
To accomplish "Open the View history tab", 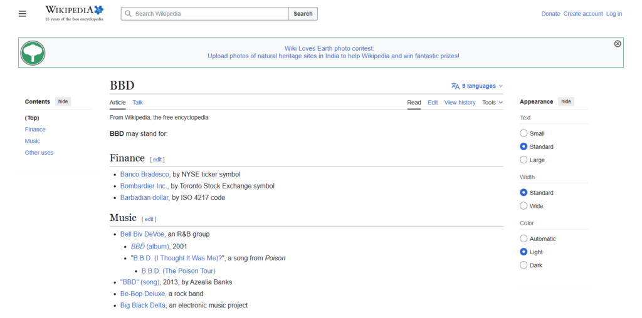I will (x=460, y=103).
